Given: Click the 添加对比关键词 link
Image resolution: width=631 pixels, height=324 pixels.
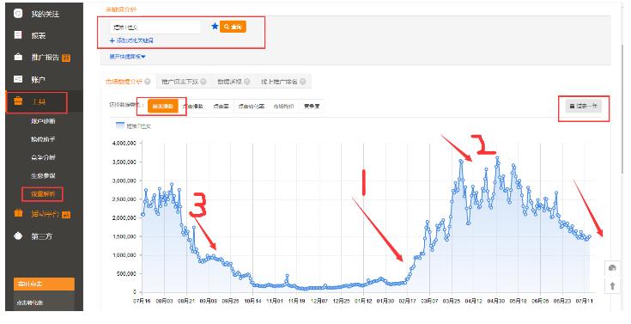Looking at the screenshot, I should [x=131, y=40].
